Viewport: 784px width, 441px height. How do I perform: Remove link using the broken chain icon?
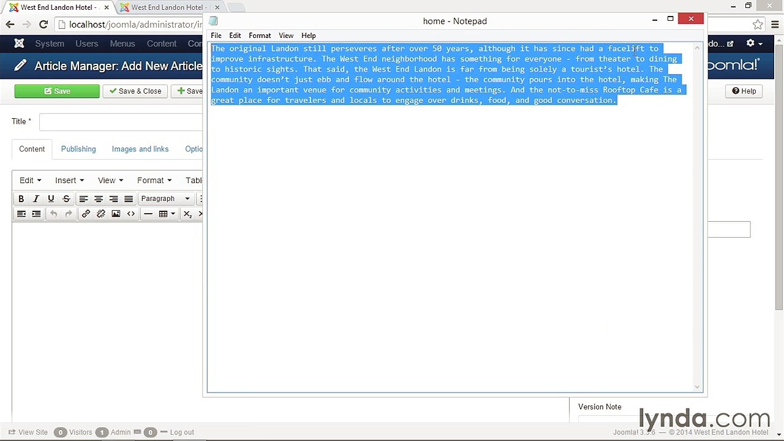(x=101, y=214)
